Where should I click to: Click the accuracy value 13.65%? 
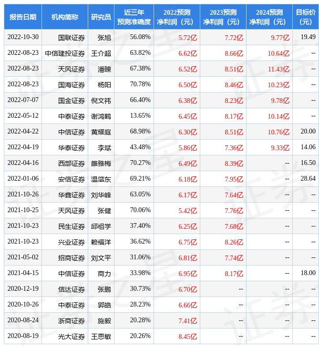[140, 116]
